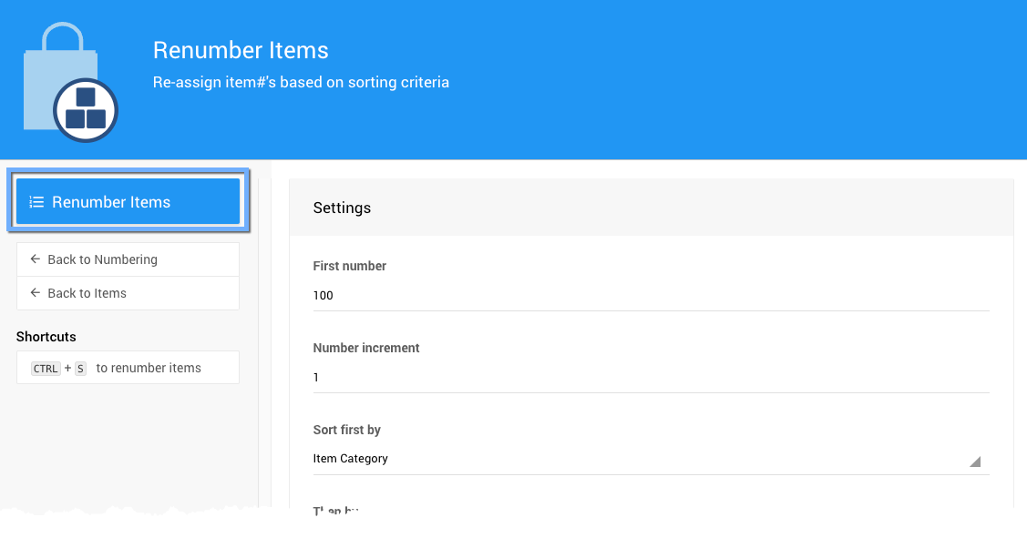Click the Renumber Items page title

(241, 50)
